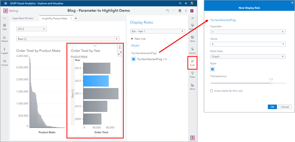Select the 2010 bar in chart

point(95,106)
